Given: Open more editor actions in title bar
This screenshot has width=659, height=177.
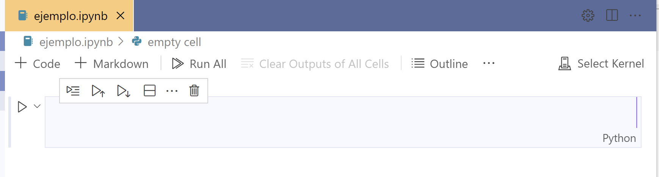Looking at the screenshot, I should coord(635,15).
